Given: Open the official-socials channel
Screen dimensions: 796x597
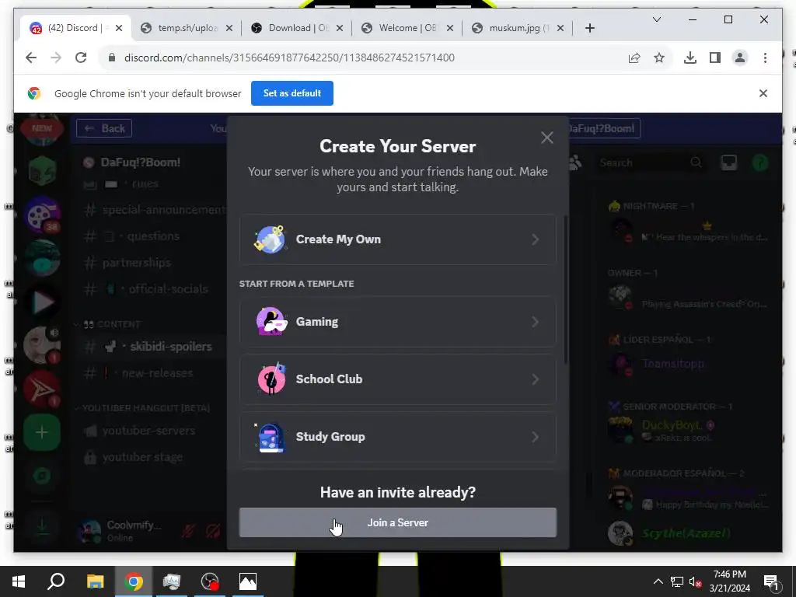Looking at the screenshot, I should pyautogui.click(x=151, y=289).
